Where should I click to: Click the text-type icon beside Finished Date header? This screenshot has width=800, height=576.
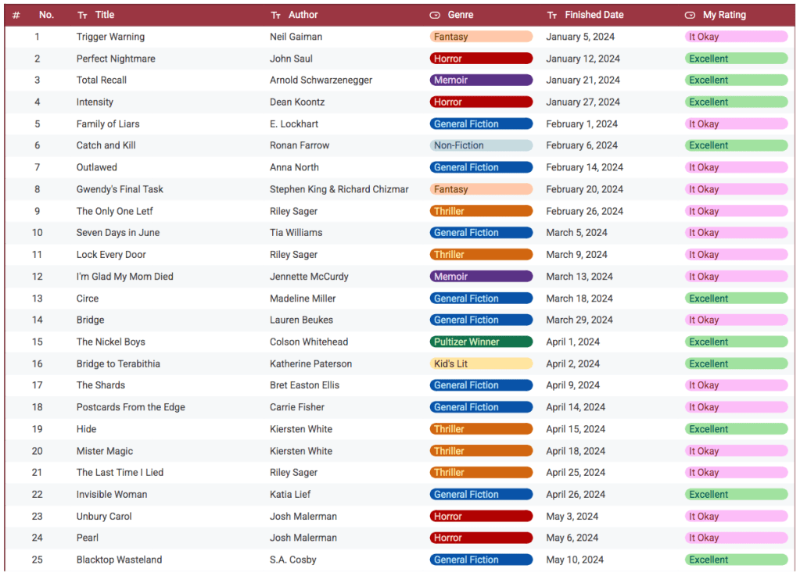552,16
